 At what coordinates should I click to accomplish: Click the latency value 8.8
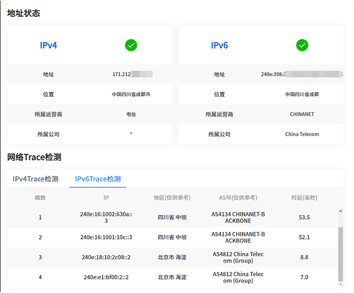point(304,257)
